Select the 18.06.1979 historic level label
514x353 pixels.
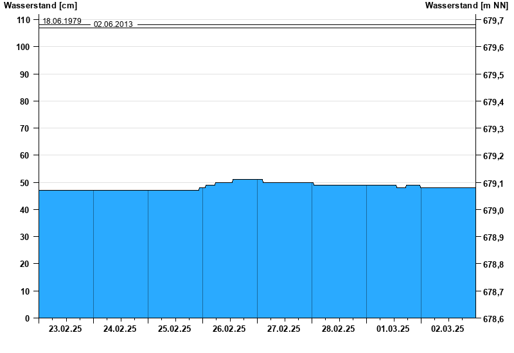click(62, 21)
